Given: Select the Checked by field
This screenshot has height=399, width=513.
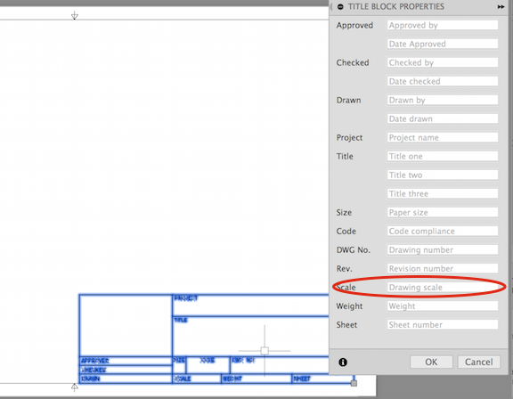Looking at the screenshot, I should pyautogui.click(x=443, y=62).
